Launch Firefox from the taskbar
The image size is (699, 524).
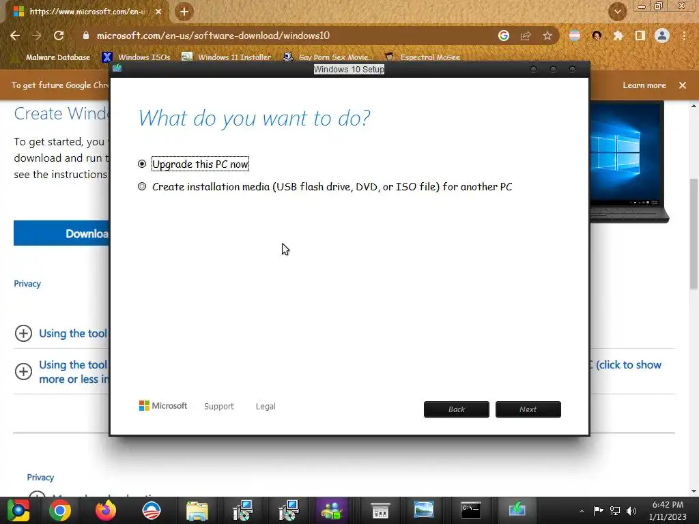(106, 510)
